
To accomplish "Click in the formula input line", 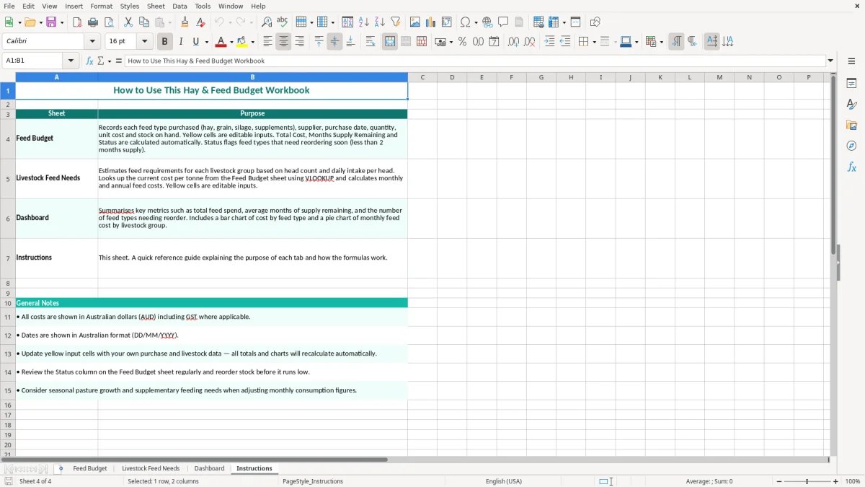I will pos(475,61).
